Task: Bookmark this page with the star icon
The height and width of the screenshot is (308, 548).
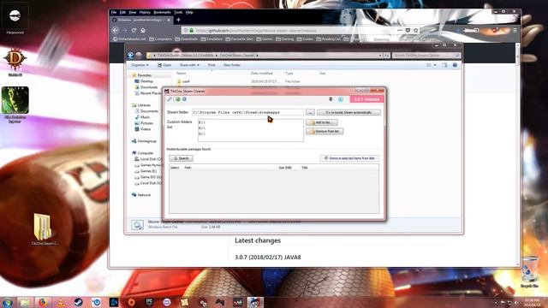Action: pos(415,31)
